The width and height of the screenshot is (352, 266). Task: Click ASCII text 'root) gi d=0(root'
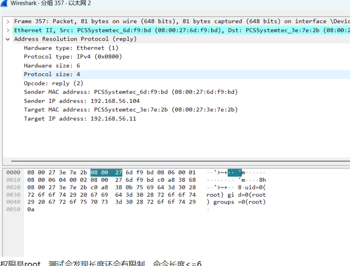click(x=236, y=195)
